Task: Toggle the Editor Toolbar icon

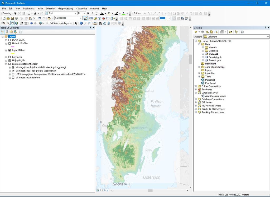Action: (x=86, y=18)
